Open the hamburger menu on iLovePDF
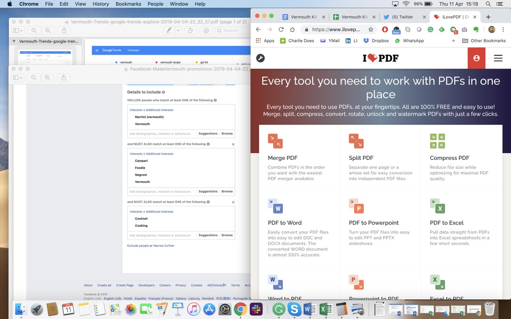Screen dimensions: 511x319 tap(498, 58)
